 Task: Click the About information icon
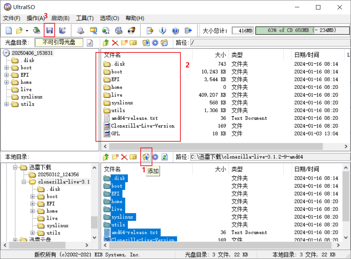click(163, 31)
